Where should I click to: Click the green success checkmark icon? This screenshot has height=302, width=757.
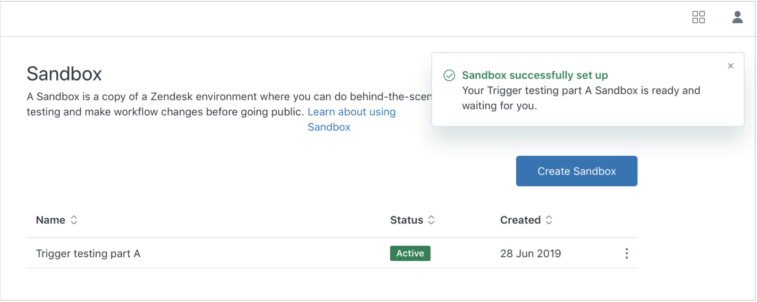coord(449,75)
